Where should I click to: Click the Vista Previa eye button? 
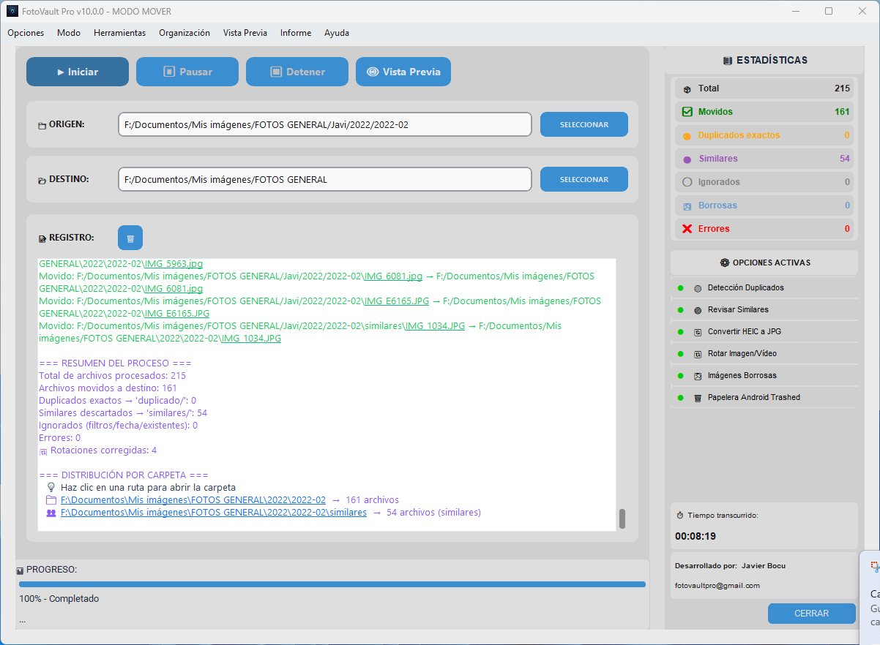tap(403, 72)
